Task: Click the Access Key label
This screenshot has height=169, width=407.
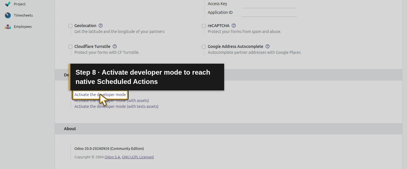Action: pyautogui.click(x=217, y=4)
